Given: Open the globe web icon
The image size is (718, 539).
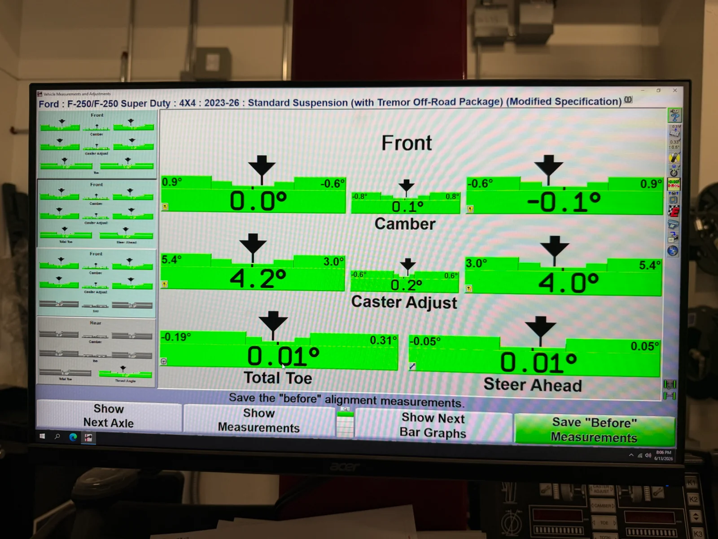Looking at the screenshot, I should coord(673,251).
